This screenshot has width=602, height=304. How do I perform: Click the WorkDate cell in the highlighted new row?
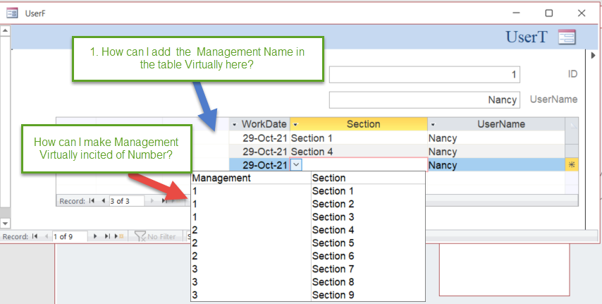pos(259,165)
